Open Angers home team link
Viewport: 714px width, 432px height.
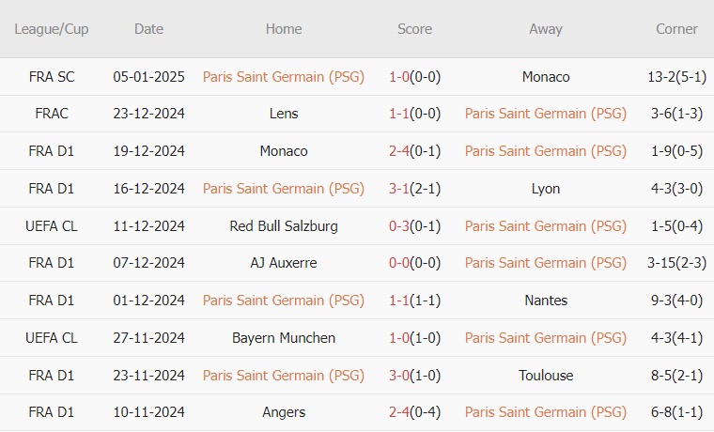[284, 412]
